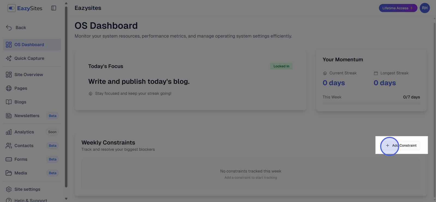The image size is (436, 202).
Task: Open Site settings gear icon
Action: [x=8, y=189]
